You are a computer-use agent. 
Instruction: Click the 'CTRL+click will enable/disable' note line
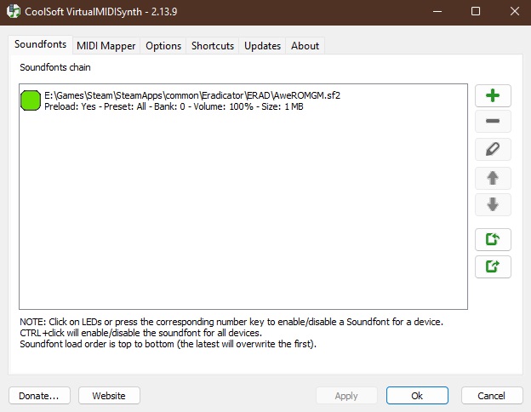coord(141,333)
